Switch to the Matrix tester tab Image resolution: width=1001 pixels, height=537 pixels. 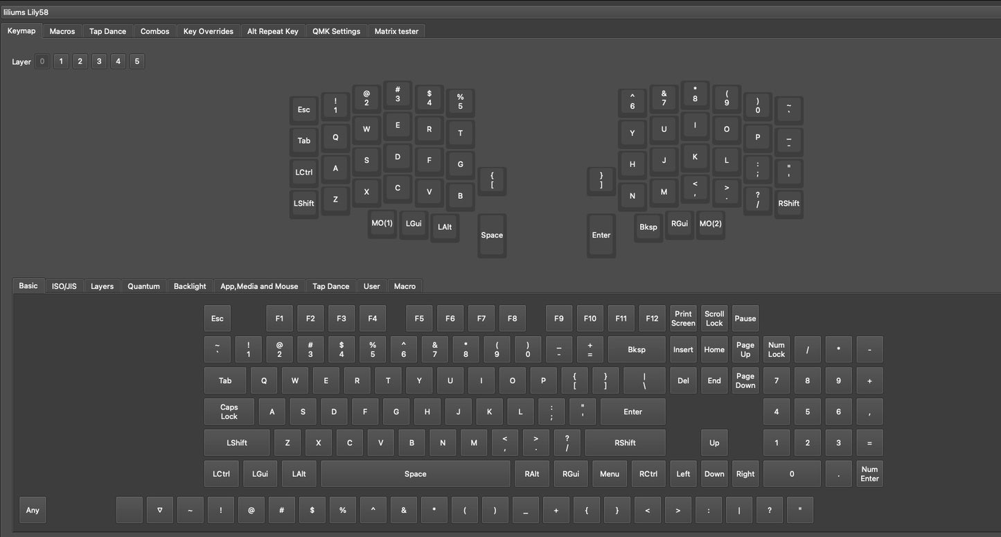[x=396, y=31]
